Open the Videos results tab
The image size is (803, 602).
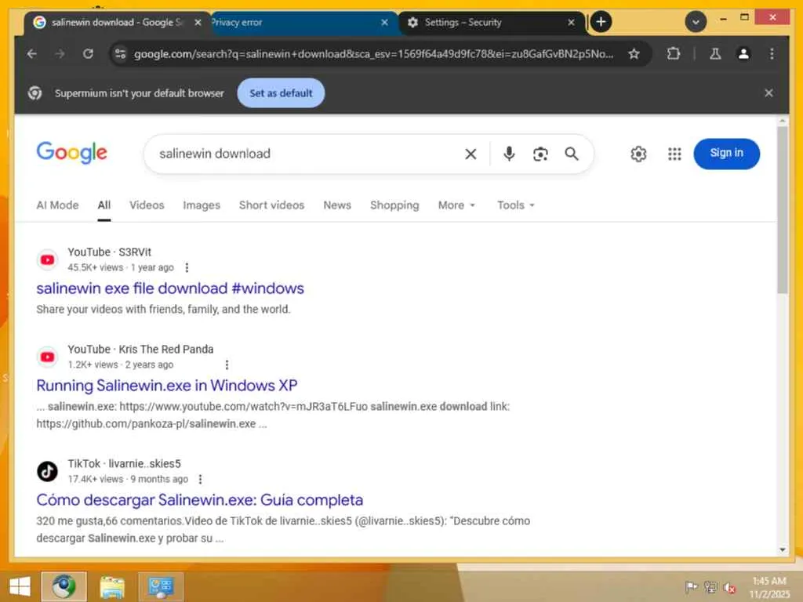tap(147, 205)
